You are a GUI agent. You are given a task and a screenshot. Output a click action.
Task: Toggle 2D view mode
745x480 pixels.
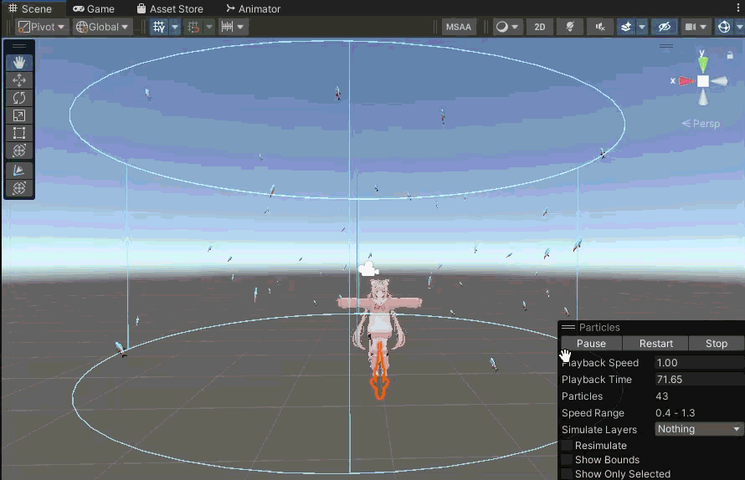(x=540, y=27)
